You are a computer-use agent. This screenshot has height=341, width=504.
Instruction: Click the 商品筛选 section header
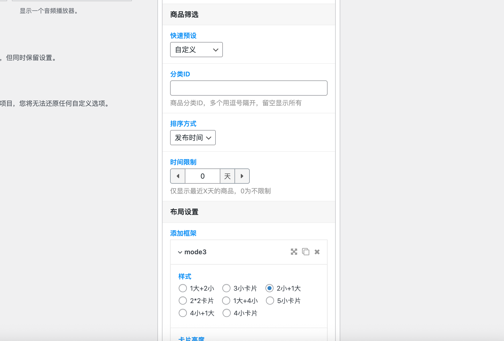click(x=185, y=15)
